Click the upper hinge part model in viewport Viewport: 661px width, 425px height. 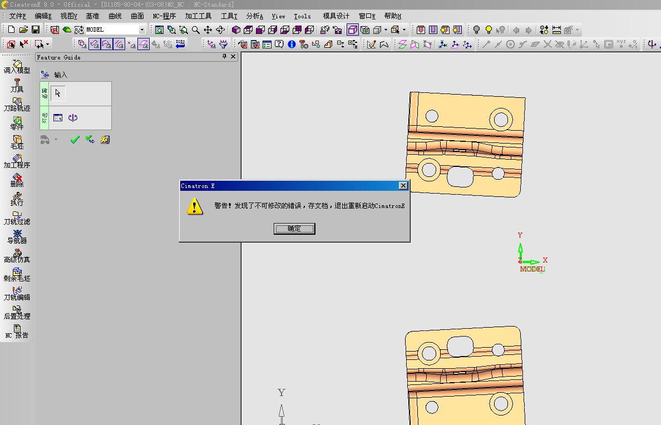[x=465, y=144]
